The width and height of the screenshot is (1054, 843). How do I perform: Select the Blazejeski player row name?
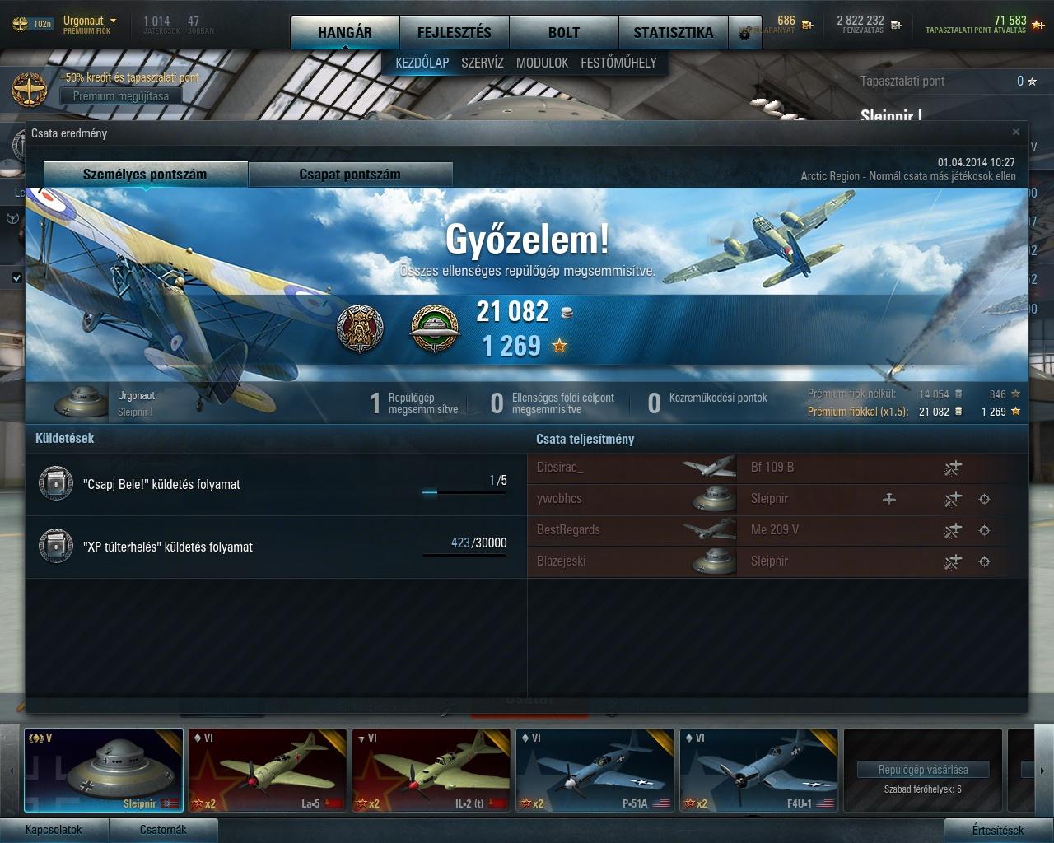(x=561, y=561)
